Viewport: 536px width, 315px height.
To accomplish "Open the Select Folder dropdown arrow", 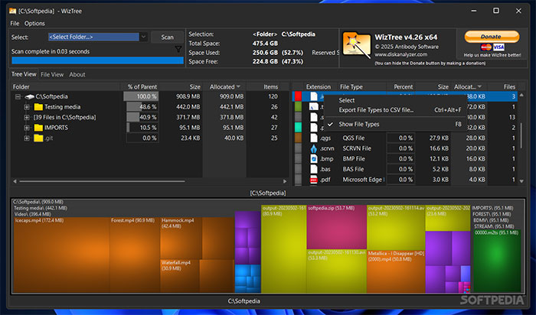I will (144, 37).
